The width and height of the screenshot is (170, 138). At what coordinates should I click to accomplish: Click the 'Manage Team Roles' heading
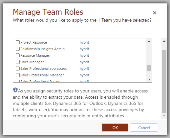click(x=48, y=12)
